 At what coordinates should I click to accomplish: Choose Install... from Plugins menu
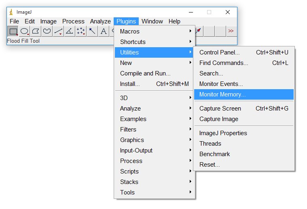click(155, 84)
